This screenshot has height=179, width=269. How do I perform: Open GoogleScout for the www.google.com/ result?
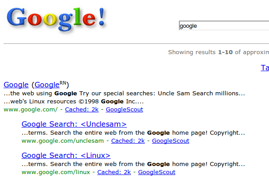tap(124, 110)
